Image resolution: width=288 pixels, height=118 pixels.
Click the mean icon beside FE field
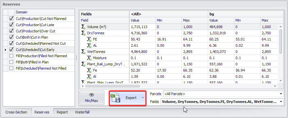89,40
